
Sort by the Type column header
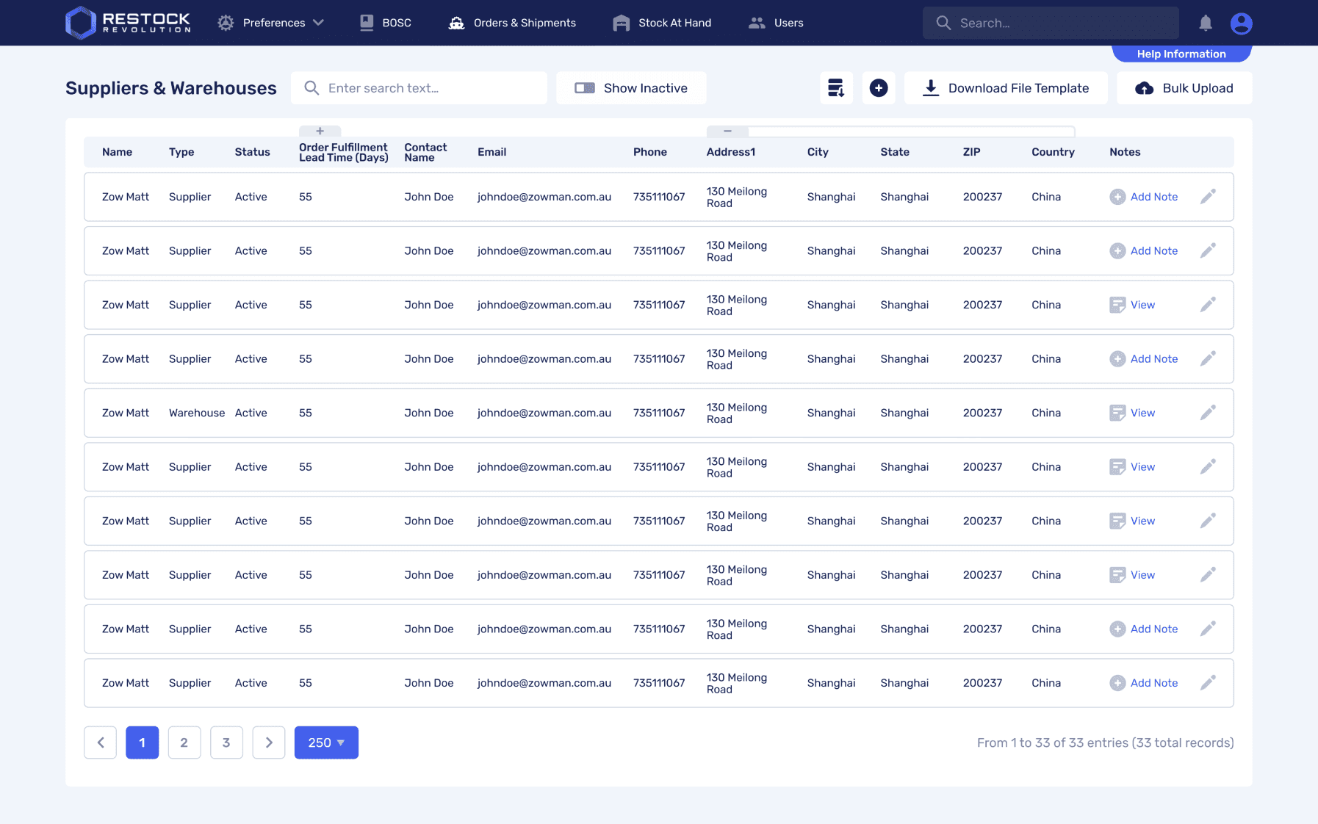pyautogui.click(x=181, y=152)
